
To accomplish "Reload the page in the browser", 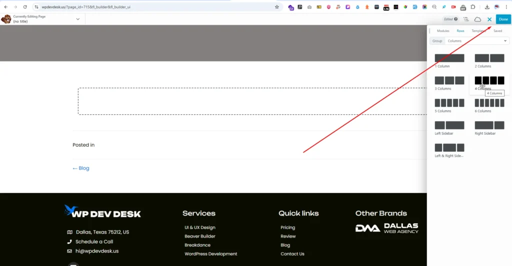I will [25, 7].
